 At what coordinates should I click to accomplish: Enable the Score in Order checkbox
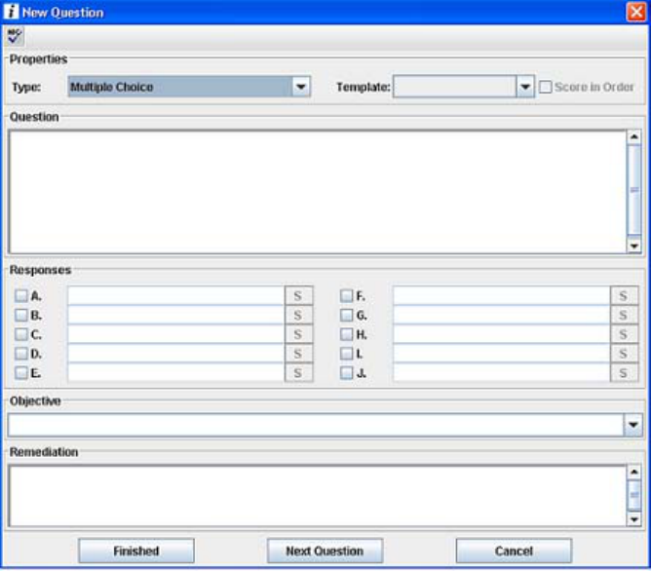point(545,87)
